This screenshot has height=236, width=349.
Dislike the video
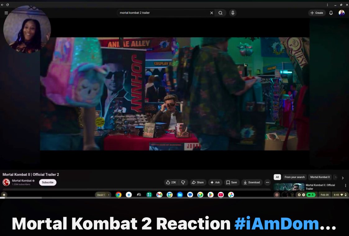click(x=183, y=182)
